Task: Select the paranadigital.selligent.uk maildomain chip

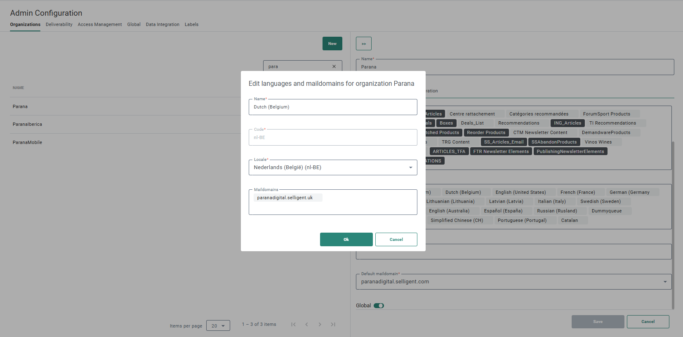Action: (285, 198)
